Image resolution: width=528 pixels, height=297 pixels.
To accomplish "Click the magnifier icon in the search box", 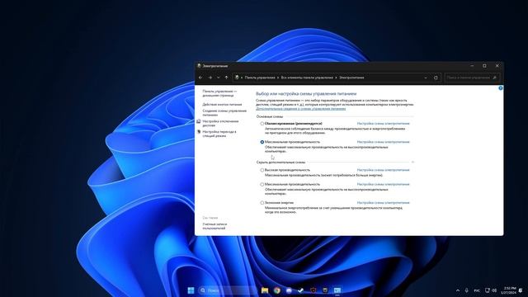I will [495, 78].
